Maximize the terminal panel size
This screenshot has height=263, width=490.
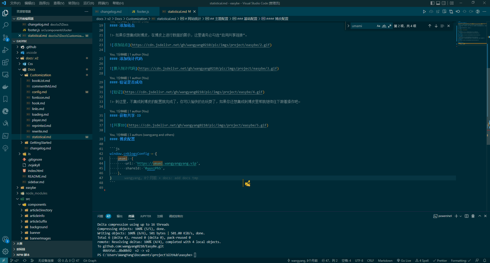480,216
